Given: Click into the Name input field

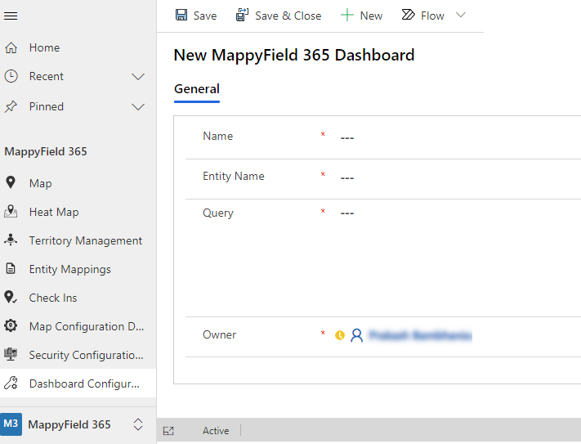Looking at the screenshot, I should click(458, 137).
